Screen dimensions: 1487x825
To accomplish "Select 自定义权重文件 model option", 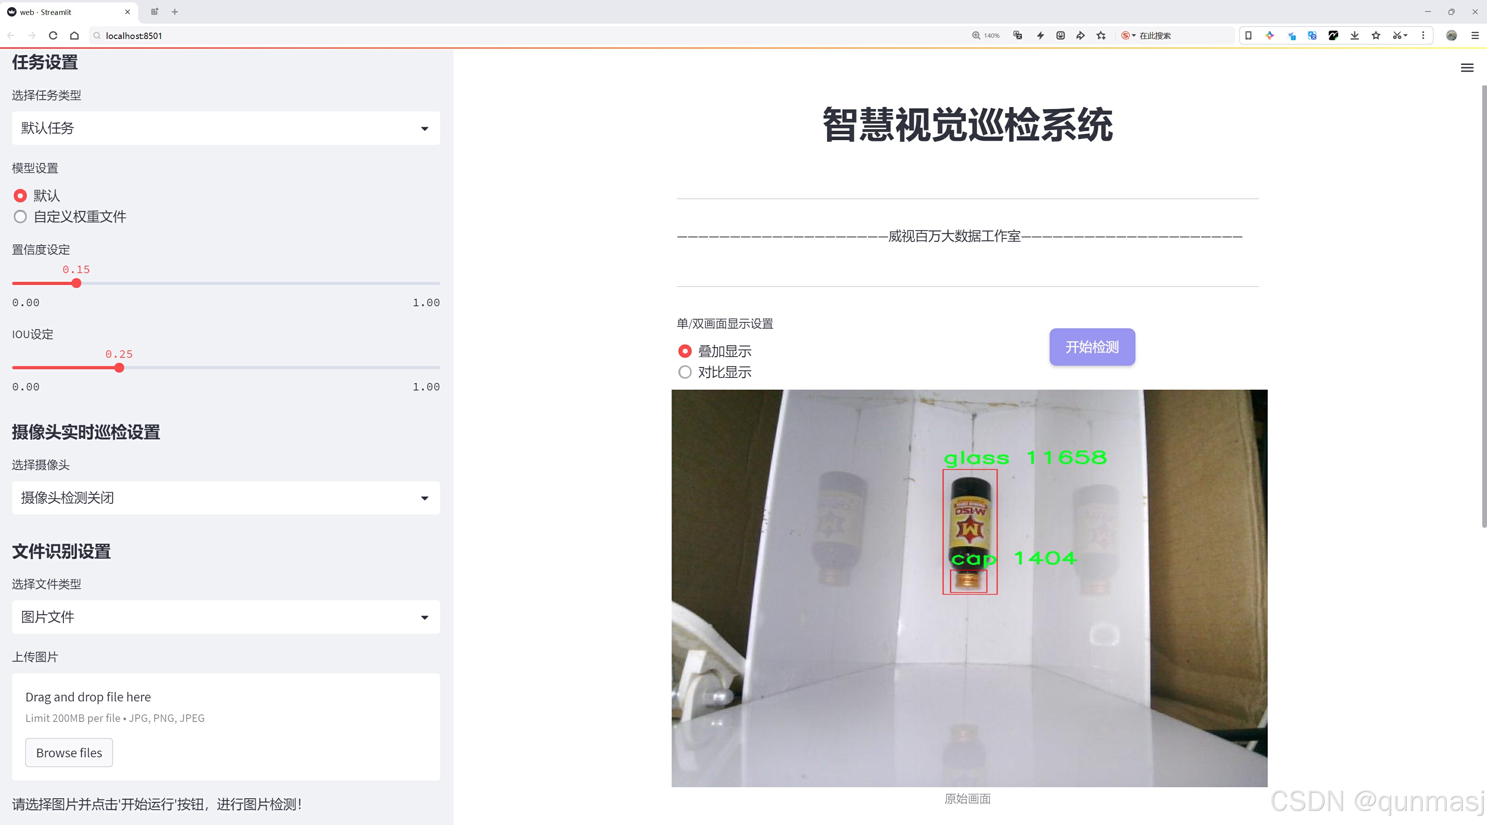I will (x=20, y=217).
